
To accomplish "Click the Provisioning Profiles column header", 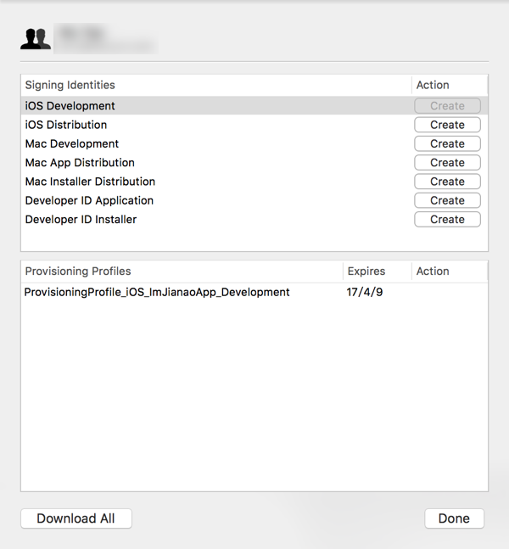I will tap(78, 272).
